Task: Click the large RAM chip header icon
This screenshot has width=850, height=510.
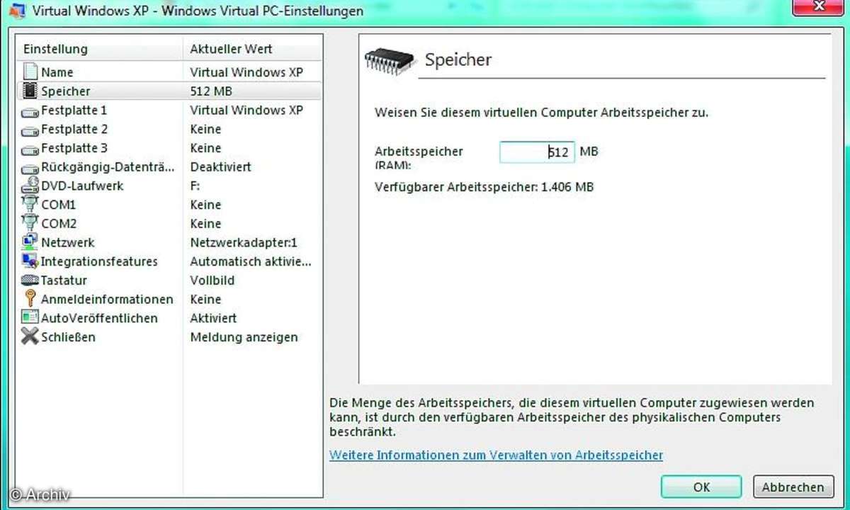Action: point(390,62)
